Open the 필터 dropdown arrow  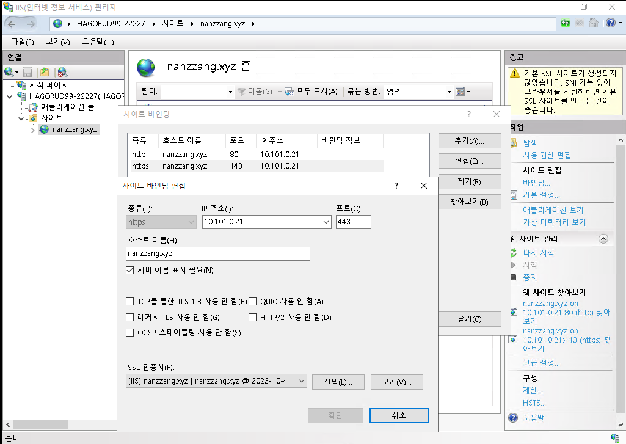pos(230,92)
